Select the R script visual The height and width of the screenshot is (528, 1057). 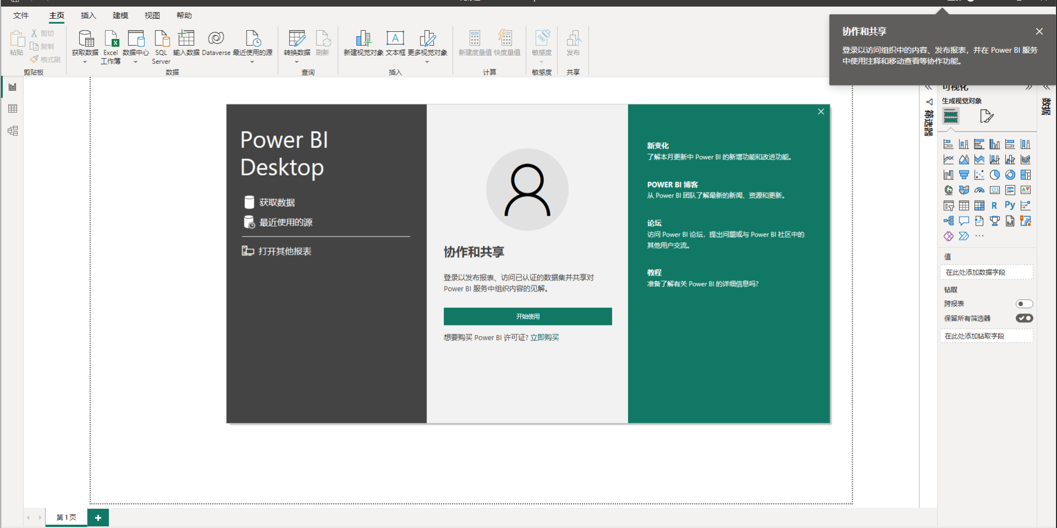[x=994, y=206]
